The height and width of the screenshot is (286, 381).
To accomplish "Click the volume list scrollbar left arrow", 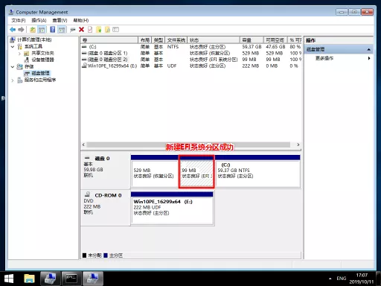I will click(83, 144).
